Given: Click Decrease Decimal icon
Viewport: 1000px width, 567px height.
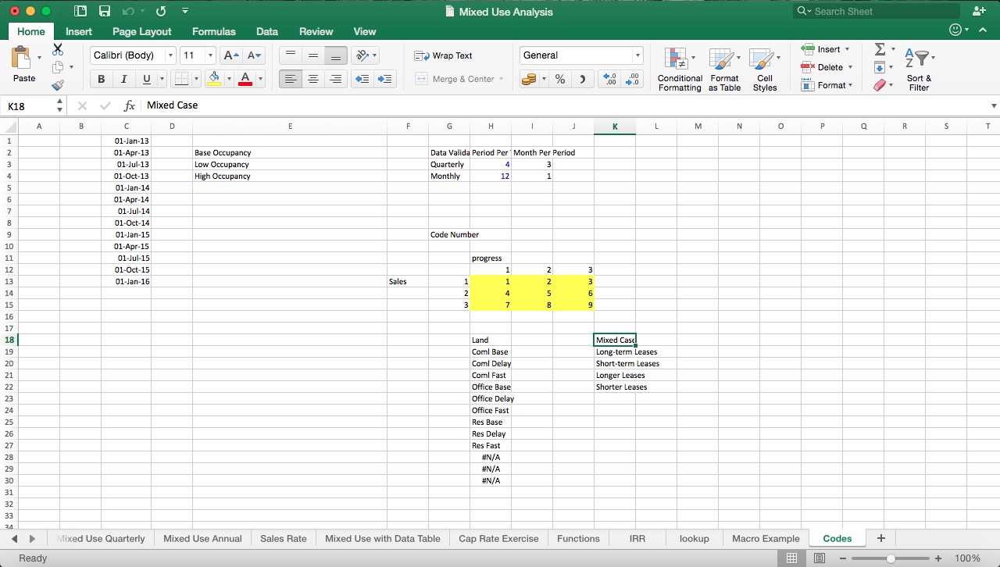Looking at the screenshot, I should [x=632, y=79].
